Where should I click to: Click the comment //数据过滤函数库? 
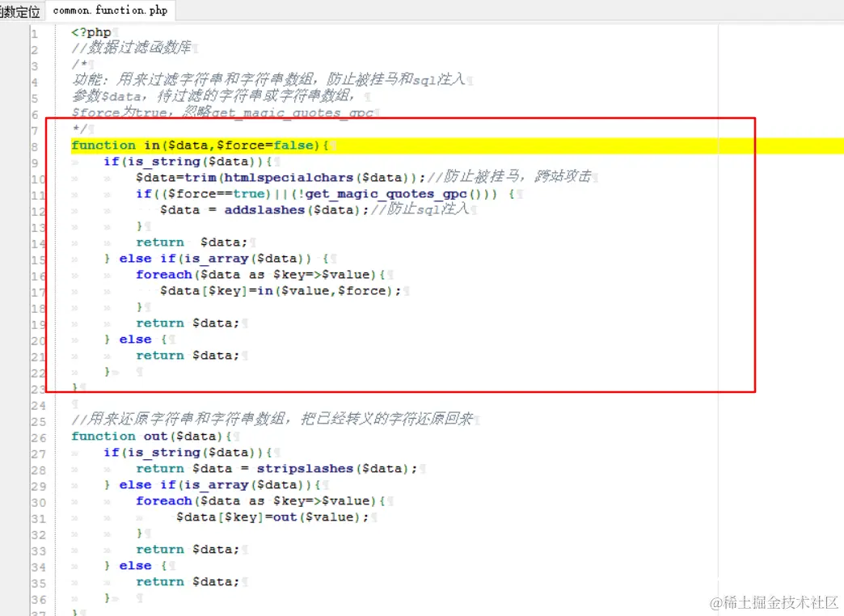point(131,48)
